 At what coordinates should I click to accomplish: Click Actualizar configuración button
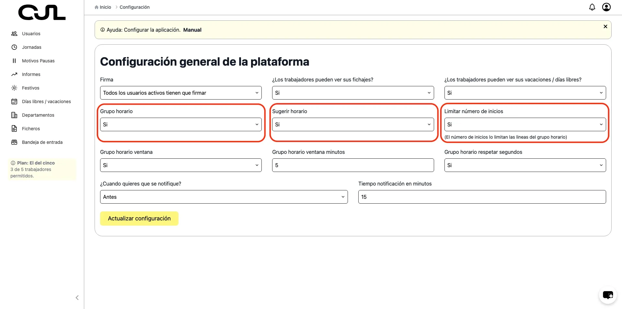click(139, 218)
